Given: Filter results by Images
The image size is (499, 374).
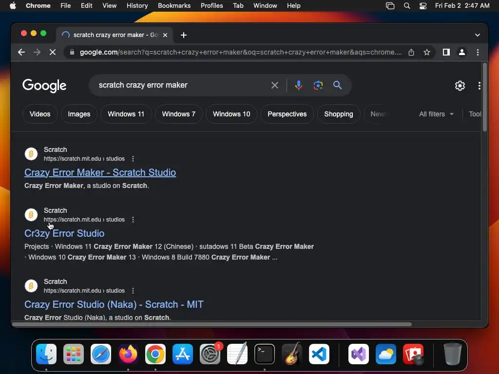Looking at the screenshot, I should [79, 114].
